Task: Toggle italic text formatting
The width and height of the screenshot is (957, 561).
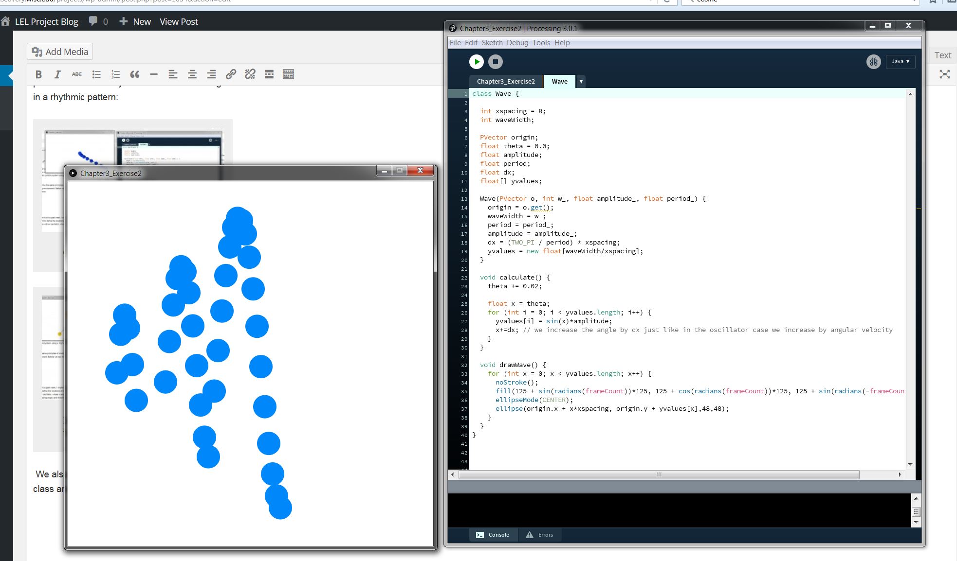Action: [x=57, y=74]
